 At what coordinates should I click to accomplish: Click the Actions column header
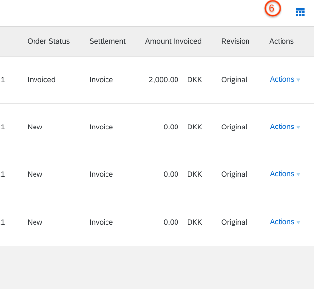pos(281,41)
